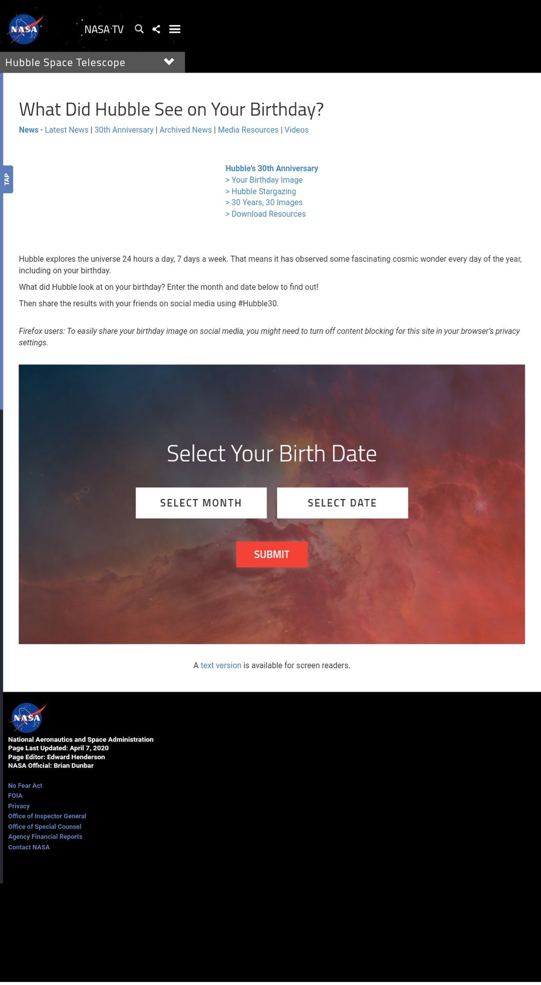
Task: Expand the Hubble Space Telescope dropdown
Action: [169, 62]
